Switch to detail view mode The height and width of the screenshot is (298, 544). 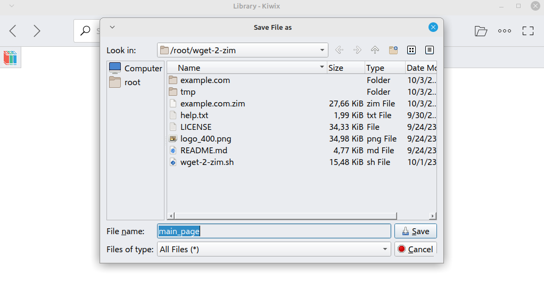click(x=430, y=50)
